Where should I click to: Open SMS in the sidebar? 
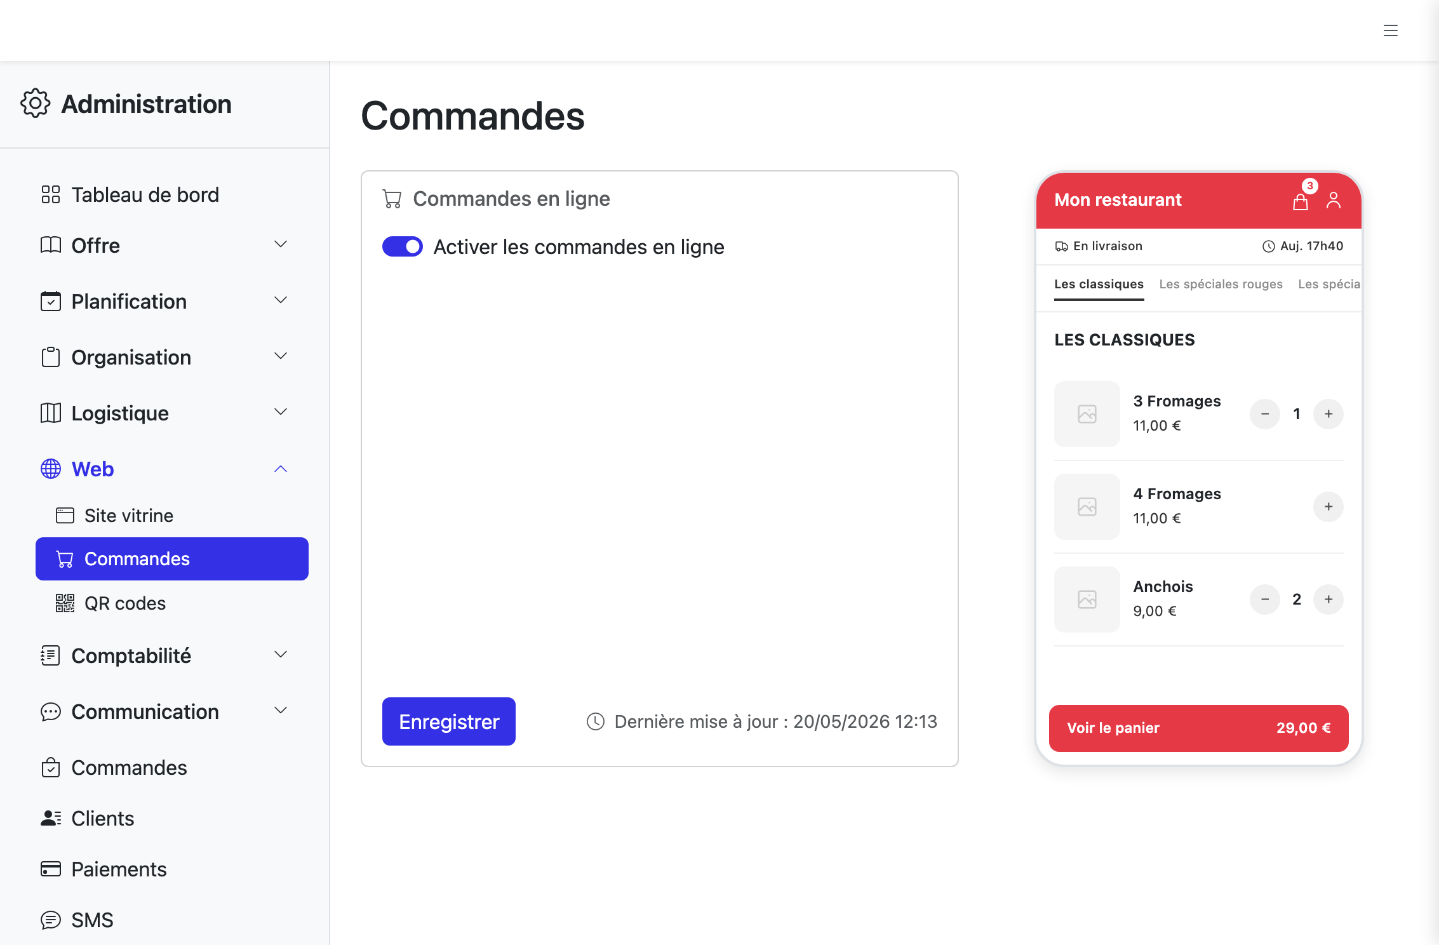click(171, 920)
